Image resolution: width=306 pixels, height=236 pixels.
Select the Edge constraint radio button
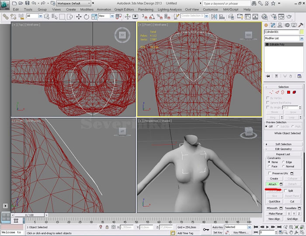pyautogui.click(x=283, y=162)
